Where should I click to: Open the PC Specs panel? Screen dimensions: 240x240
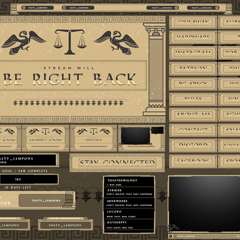tap(193, 84)
